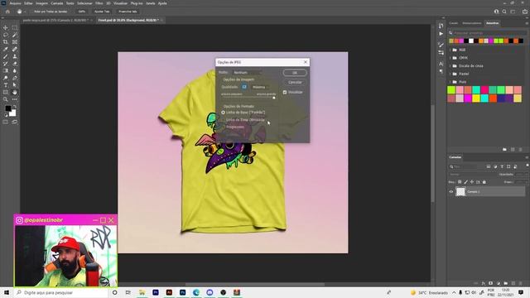Expand the CMYK swatch folder
The width and height of the screenshot is (530, 298).
[450, 58]
